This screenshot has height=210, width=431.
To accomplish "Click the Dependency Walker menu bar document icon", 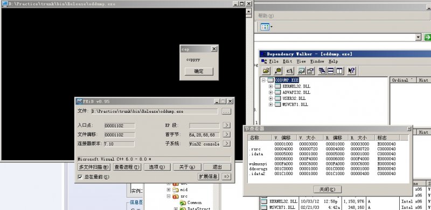I will click(x=264, y=61).
